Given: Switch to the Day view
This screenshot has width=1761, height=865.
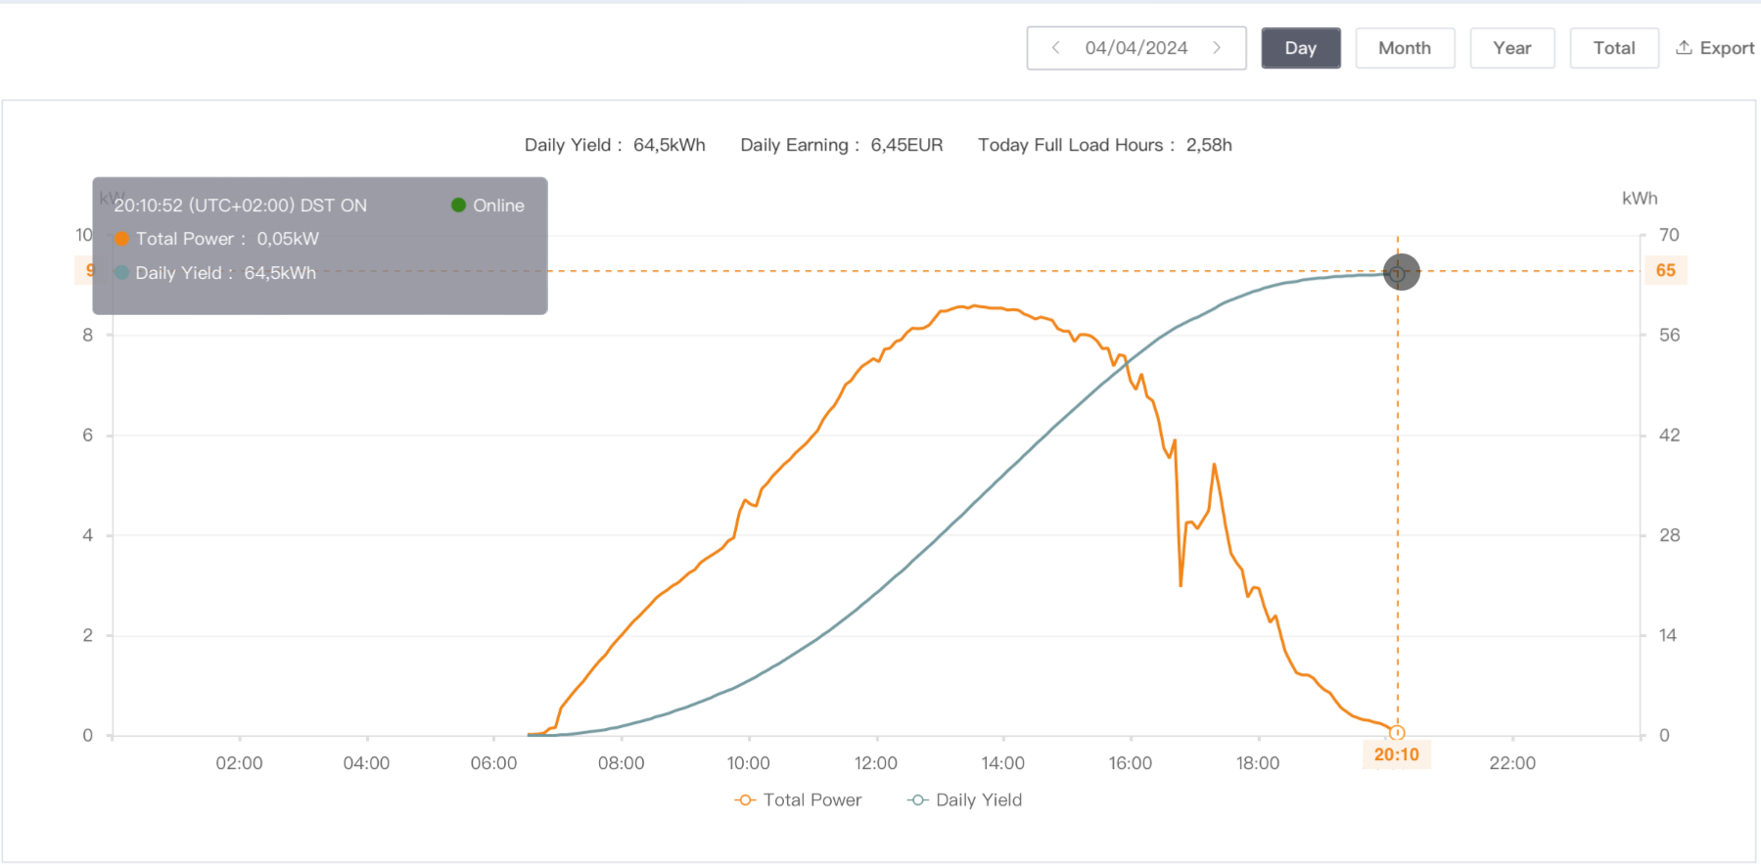Looking at the screenshot, I should click(x=1300, y=48).
